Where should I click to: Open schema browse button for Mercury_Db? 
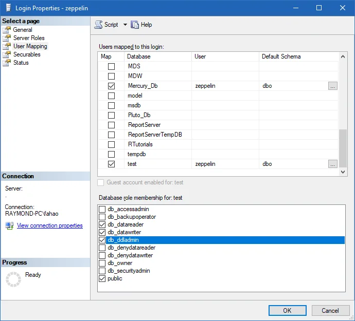[333, 86]
